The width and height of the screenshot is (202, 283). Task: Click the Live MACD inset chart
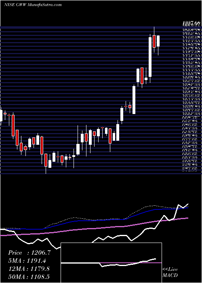pyautogui.click(x=111, y=263)
